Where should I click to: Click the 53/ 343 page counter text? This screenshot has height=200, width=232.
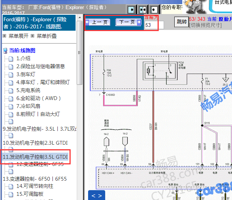(x=197, y=19)
